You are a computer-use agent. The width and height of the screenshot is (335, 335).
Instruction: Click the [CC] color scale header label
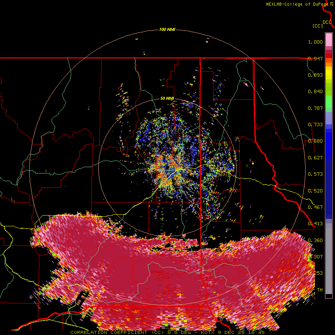318,26
